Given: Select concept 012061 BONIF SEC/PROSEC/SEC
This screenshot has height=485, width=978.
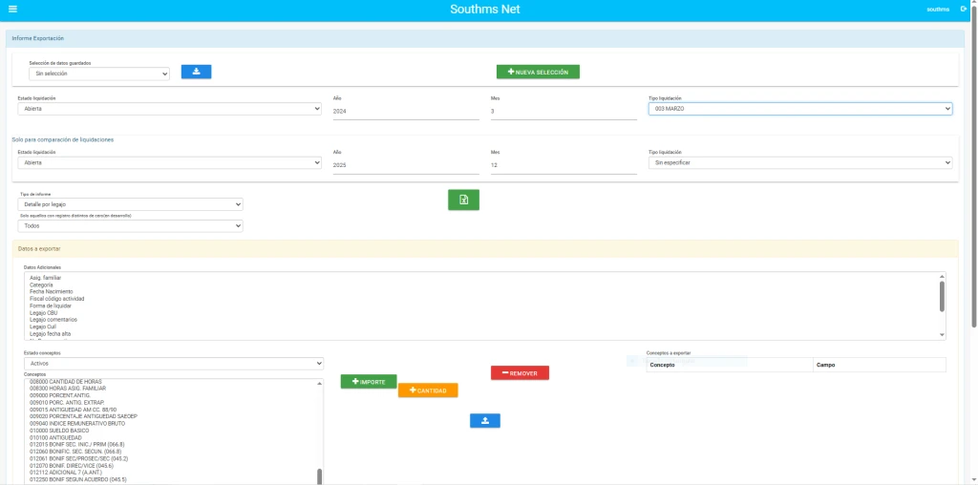Looking at the screenshot, I should coord(78,459).
